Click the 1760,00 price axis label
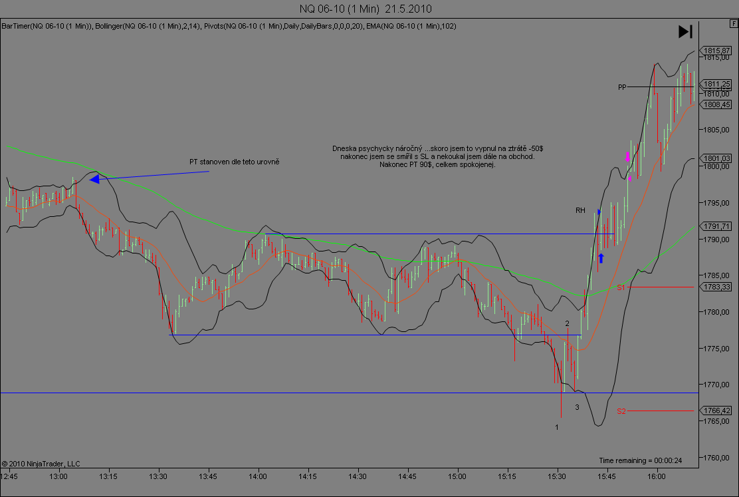739x497 pixels. pyautogui.click(x=716, y=457)
